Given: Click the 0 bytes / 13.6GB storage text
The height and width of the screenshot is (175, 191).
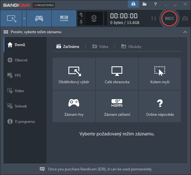Looking at the screenshot, I should (125, 23).
